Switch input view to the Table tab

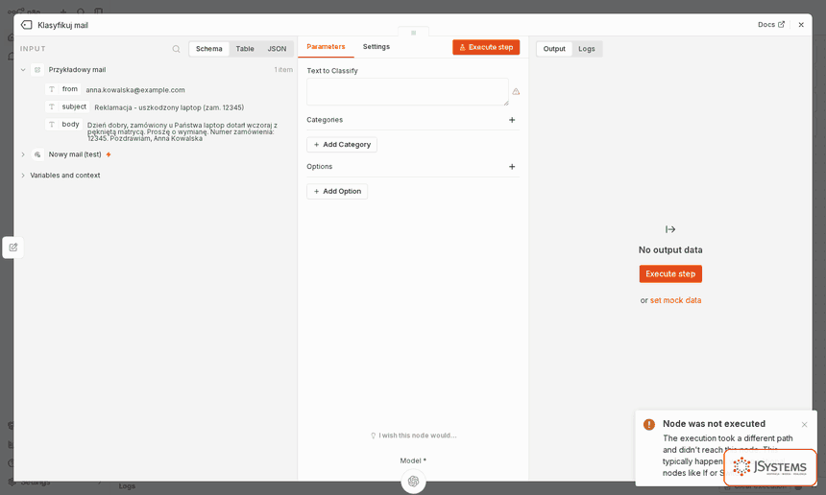(x=245, y=49)
